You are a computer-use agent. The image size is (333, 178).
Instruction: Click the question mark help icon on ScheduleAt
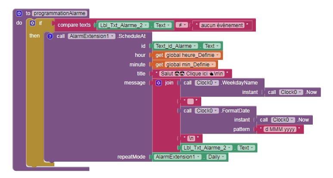[50, 36]
